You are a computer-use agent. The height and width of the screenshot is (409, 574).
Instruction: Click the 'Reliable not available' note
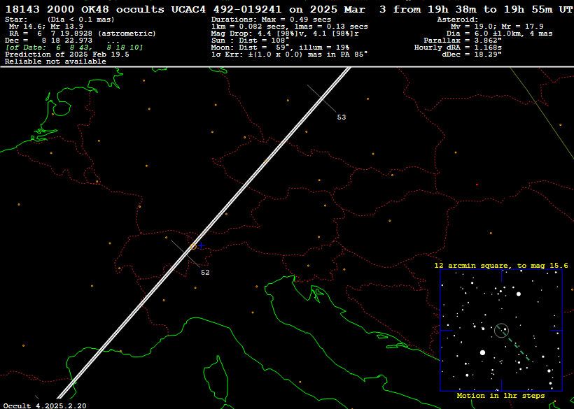click(x=55, y=62)
